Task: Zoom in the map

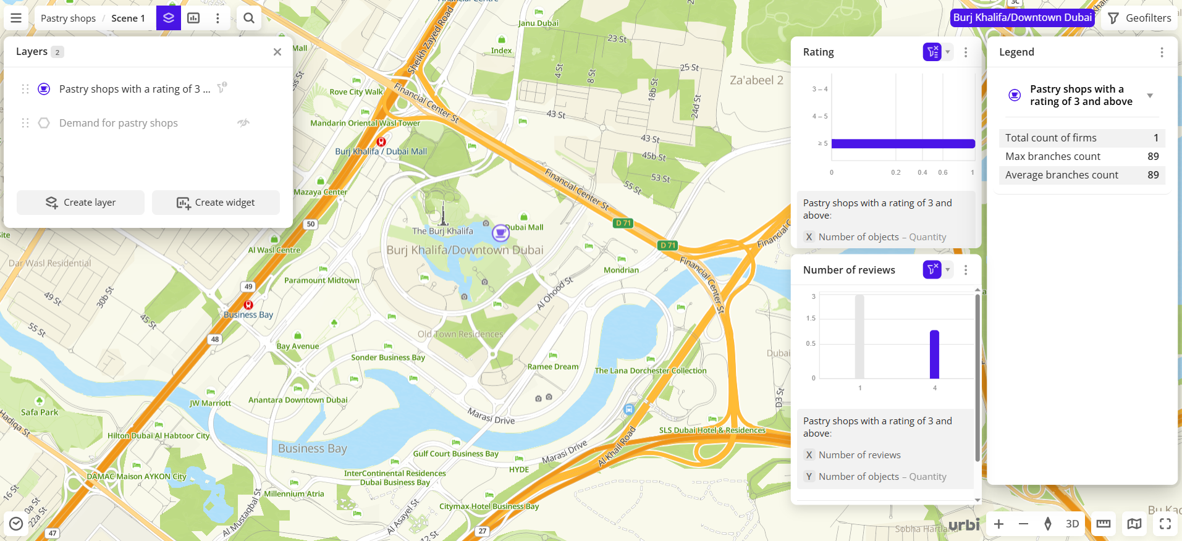Action: [998, 524]
